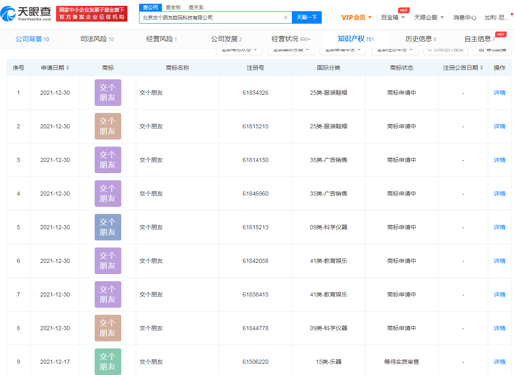
Task: Switch to the 经营风险 tab
Action: (162, 39)
